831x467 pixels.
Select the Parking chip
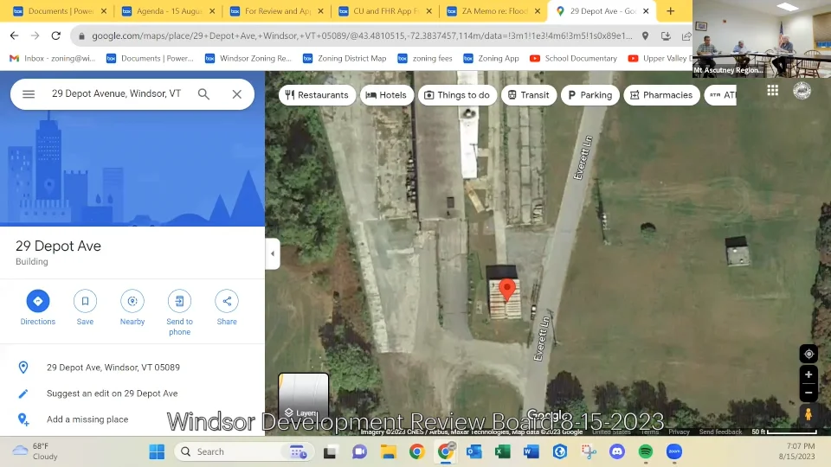pyautogui.click(x=589, y=95)
